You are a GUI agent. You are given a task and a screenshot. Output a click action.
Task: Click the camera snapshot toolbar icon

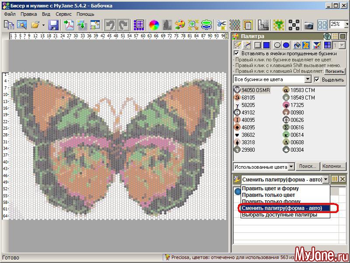[x=309, y=25]
